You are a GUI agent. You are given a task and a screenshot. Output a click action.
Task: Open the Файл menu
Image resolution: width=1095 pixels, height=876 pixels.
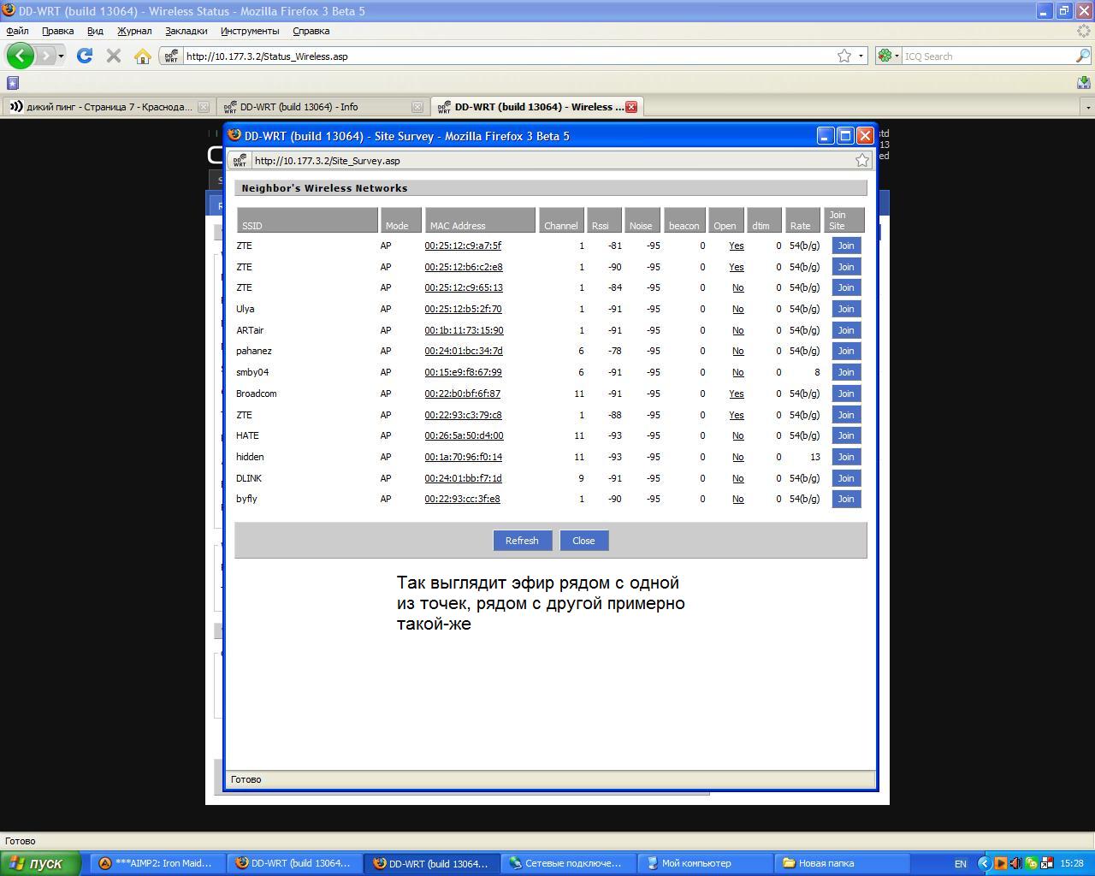click(x=17, y=31)
